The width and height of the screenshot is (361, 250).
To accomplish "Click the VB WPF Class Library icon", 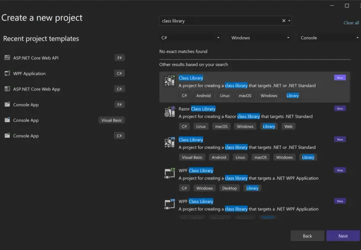I will (x=169, y=204).
